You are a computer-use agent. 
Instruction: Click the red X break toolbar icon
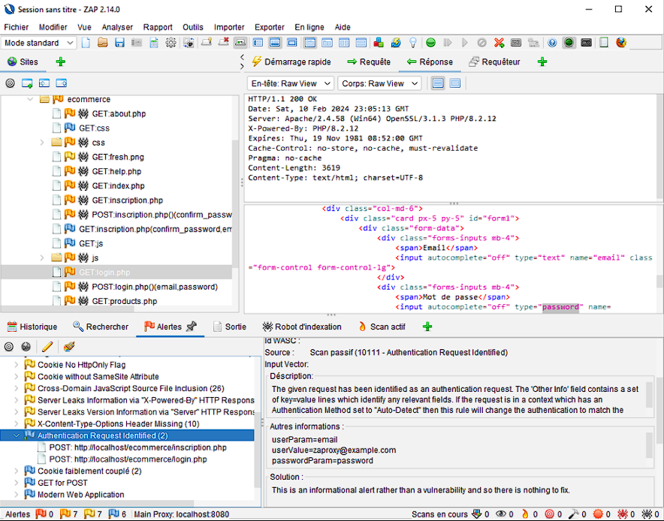499,43
